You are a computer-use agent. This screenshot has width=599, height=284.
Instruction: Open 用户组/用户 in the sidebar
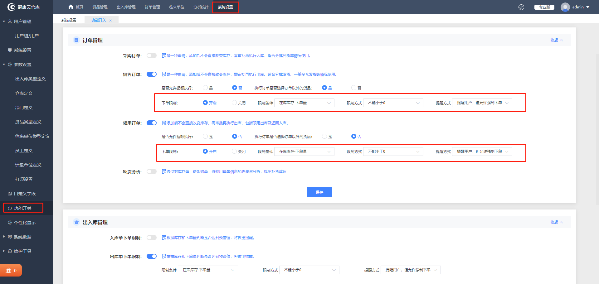click(27, 36)
